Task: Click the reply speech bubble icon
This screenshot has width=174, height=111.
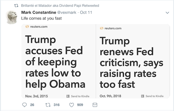Action: 24,105
